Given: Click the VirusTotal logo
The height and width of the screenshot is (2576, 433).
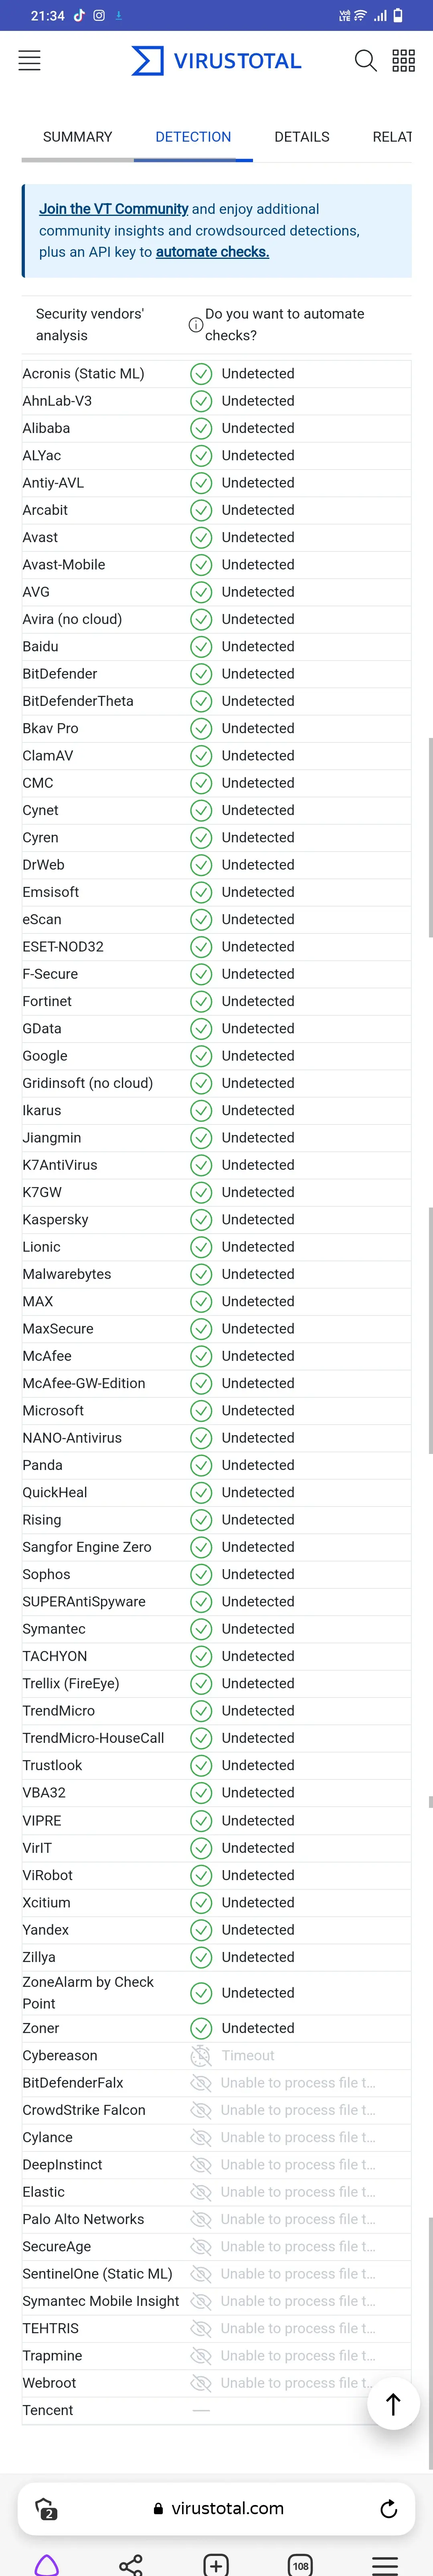Looking at the screenshot, I should 217,61.
